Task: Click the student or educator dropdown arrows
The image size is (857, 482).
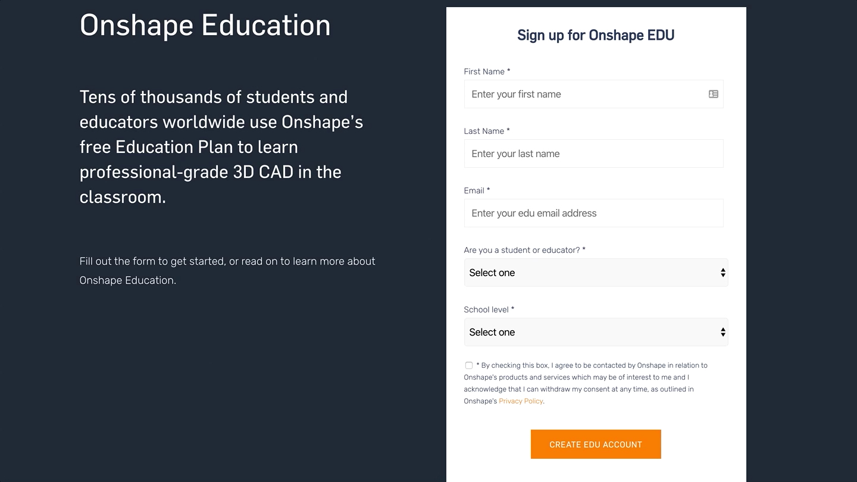Action: click(x=722, y=273)
